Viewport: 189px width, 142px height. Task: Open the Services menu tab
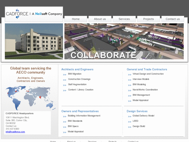(124, 19)
